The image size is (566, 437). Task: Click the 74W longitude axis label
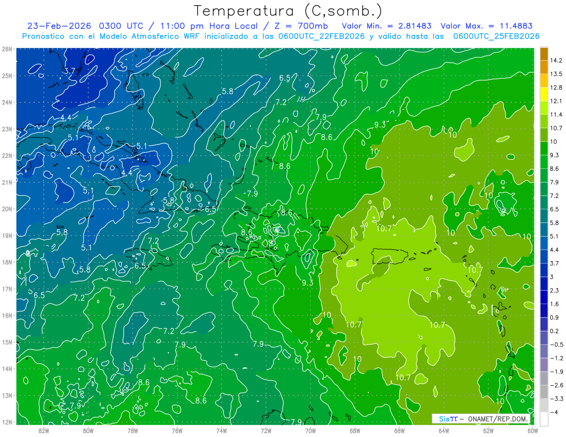(x=222, y=431)
